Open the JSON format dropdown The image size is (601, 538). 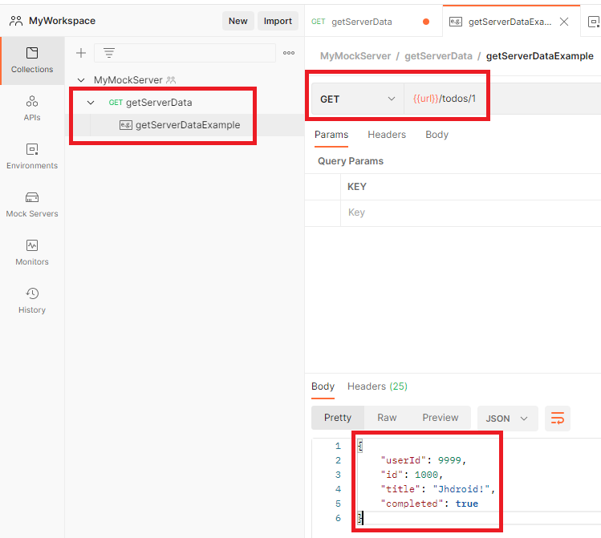[507, 419]
